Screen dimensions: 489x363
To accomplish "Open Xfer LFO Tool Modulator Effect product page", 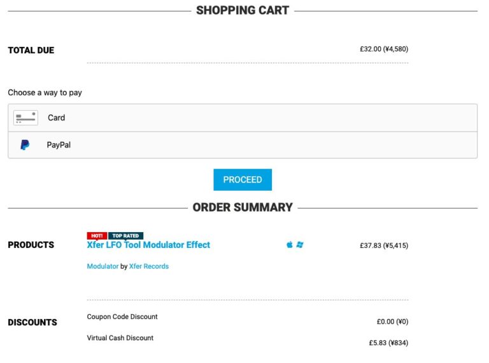I will [148, 245].
